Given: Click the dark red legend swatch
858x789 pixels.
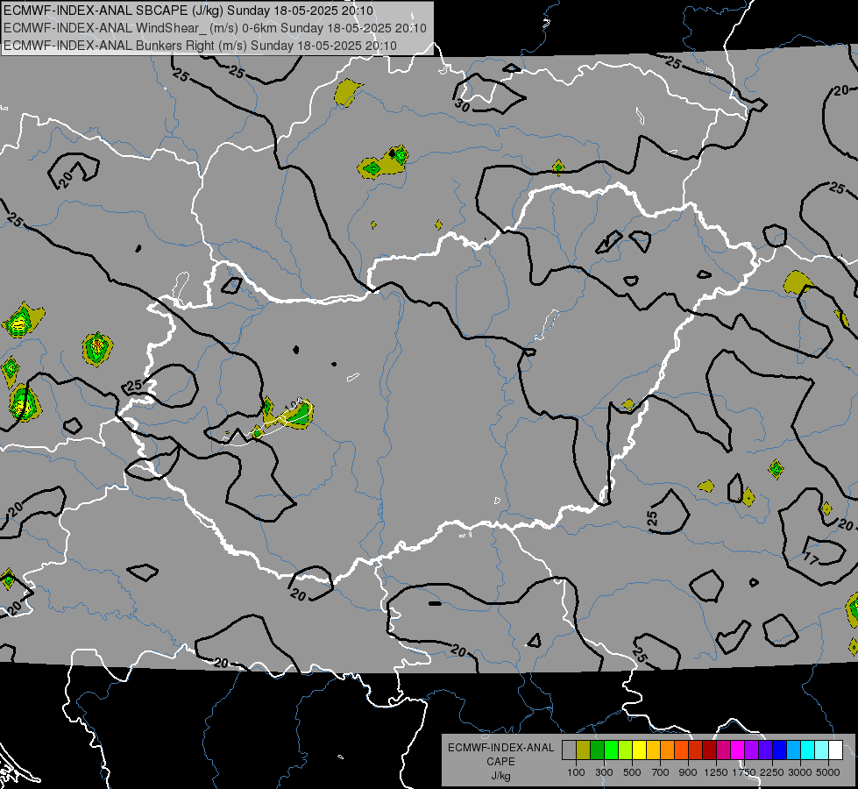Looking at the screenshot, I should (x=710, y=750).
